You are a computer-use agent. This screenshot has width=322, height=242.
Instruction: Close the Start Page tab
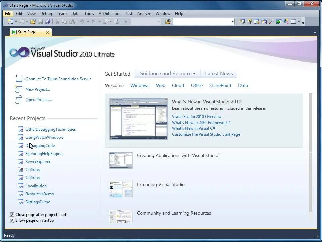47,32
